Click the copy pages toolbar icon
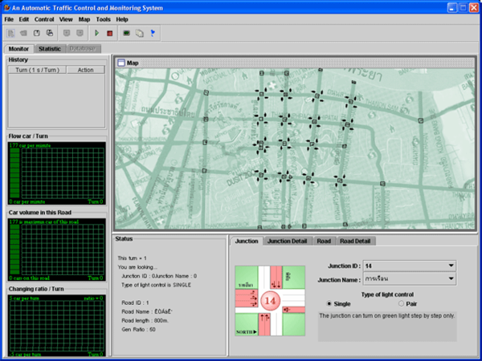Viewport: 482px width, 361px height. tap(139, 33)
